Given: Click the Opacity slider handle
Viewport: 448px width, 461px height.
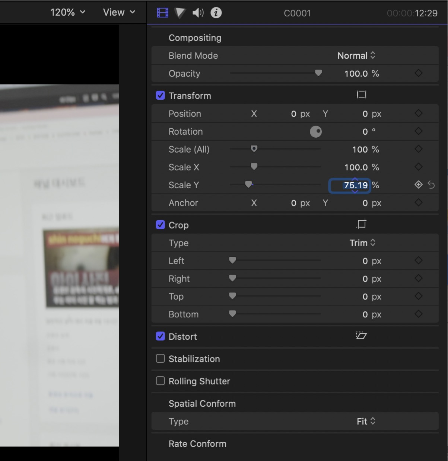Looking at the screenshot, I should click(x=318, y=73).
